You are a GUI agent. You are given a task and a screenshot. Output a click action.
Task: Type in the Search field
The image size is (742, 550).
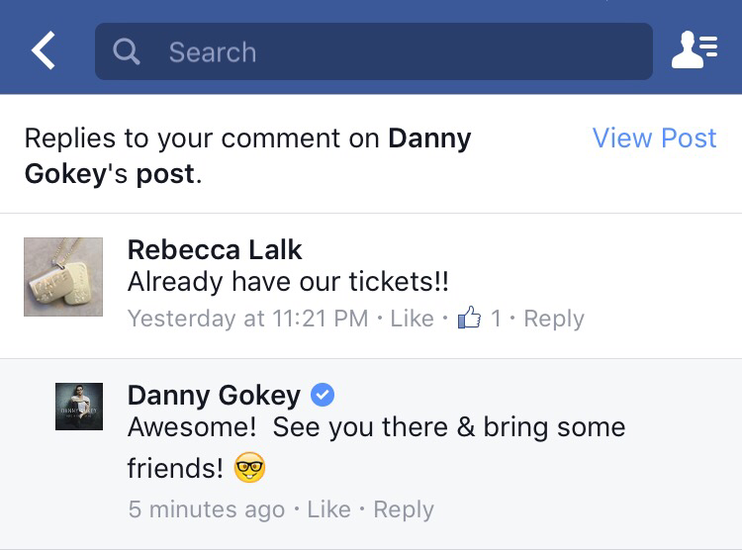396,51
